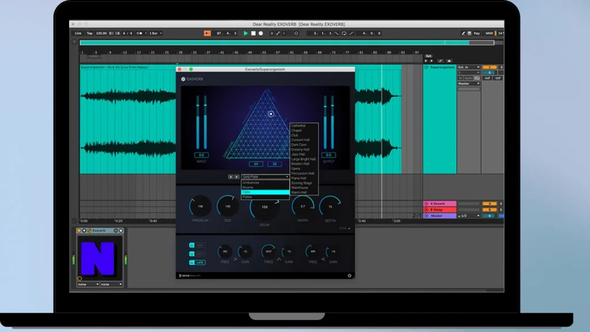Choose Rooms in the preset category menu
The width and height of the screenshot is (590, 332).
(265, 187)
